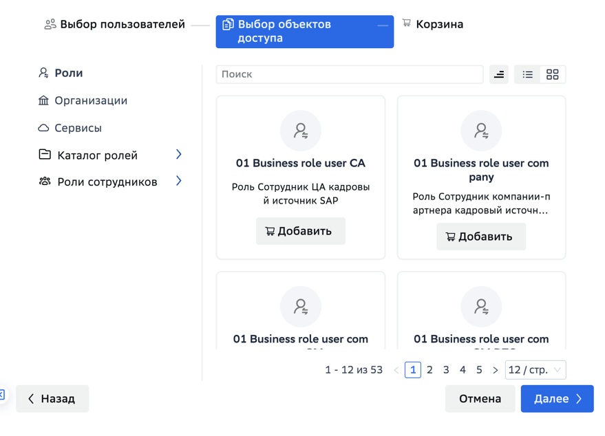Jump to page 3 in pagination

click(446, 370)
